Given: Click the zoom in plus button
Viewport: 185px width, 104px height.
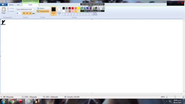Looking at the screenshot, I should tap(183, 97).
